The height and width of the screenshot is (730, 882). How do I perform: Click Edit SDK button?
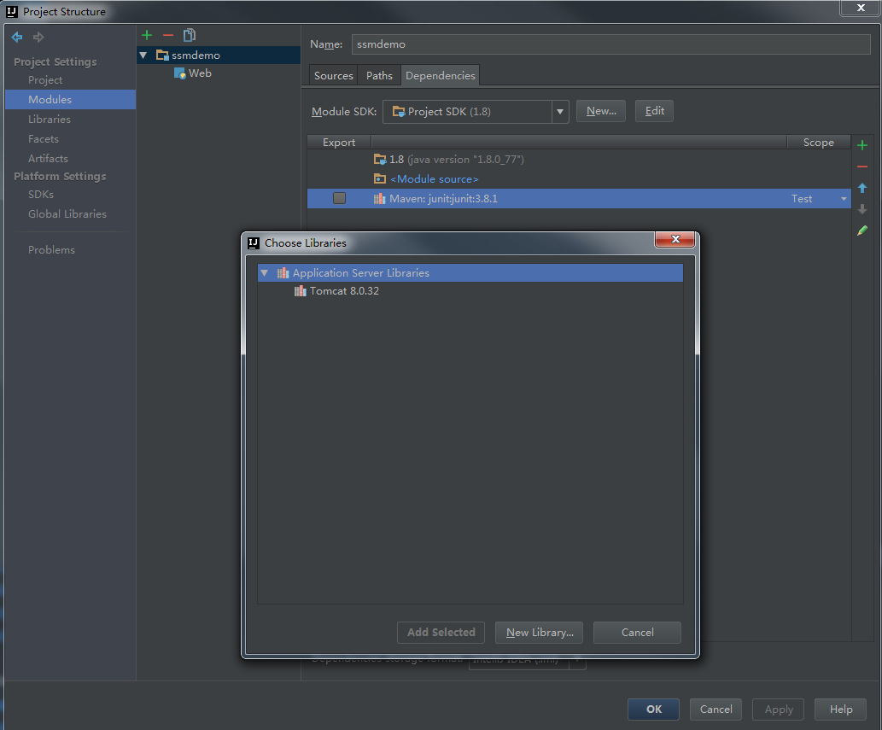click(x=654, y=111)
